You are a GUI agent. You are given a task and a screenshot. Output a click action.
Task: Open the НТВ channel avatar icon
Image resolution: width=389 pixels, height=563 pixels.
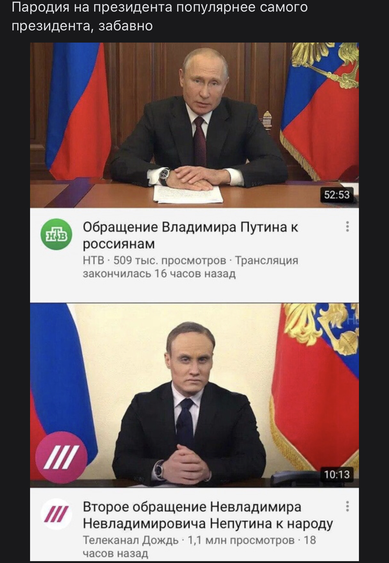click(56, 234)
